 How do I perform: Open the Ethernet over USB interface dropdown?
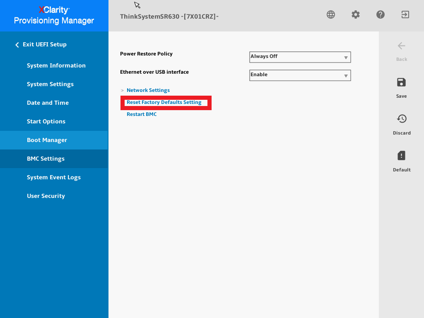coord(300,75)
